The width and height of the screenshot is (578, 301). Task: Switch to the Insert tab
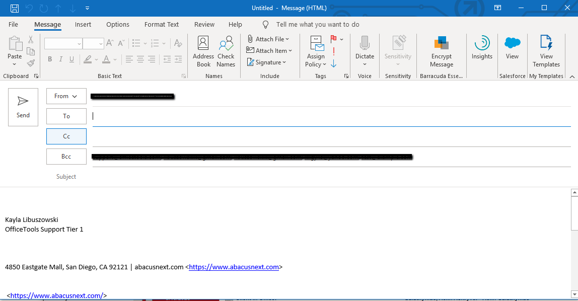(x=83, y=24)
